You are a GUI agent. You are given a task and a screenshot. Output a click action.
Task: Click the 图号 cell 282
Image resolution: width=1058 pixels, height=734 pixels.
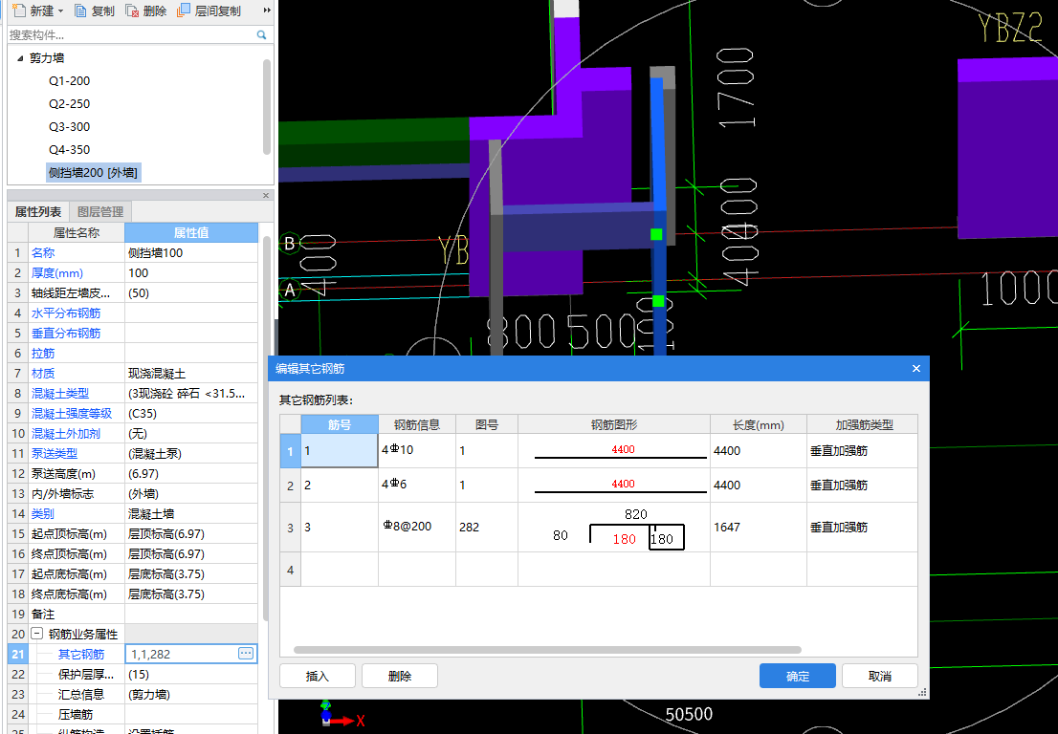click(487, 527)
